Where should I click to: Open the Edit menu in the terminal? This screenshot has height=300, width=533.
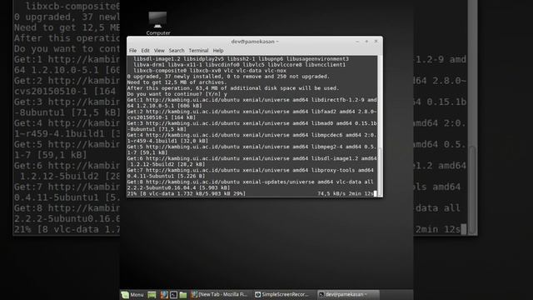point(145,50)
